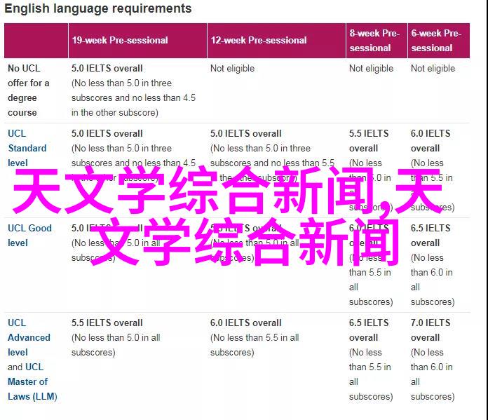This screenshot has width=488, height=420.
Task: Click 'Not eligible' under 12-week Pre-sessional
Action: (x=232, y=69)
